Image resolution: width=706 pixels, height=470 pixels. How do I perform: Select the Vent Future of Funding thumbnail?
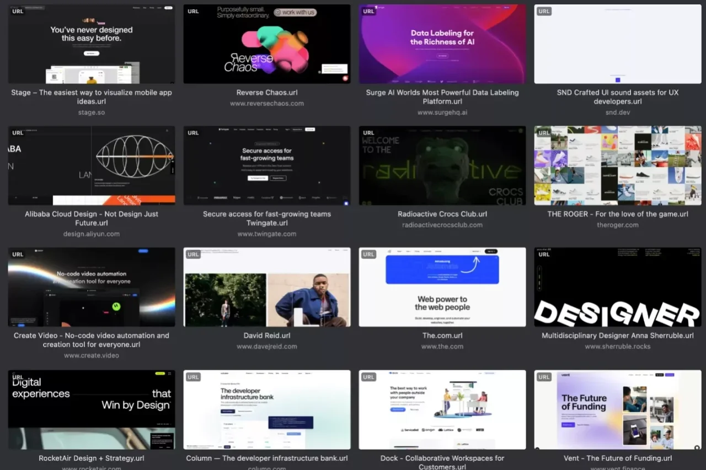coord(618,409)
